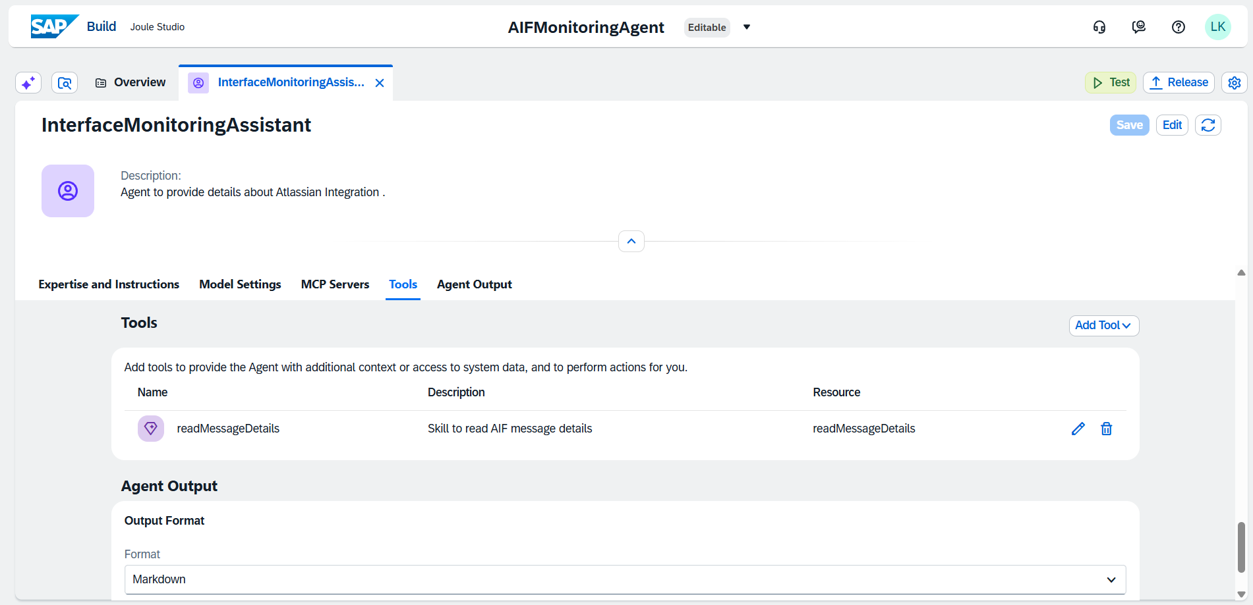1253x605 pixels.
Task: Delete the readMessageDetails tool with trash icon
Action: [1107, 429]
